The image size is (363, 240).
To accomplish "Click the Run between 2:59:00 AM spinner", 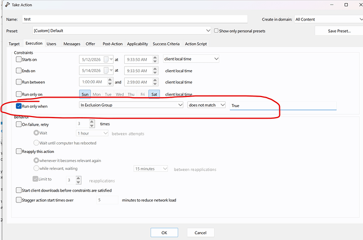I will [x=155, y=82].
